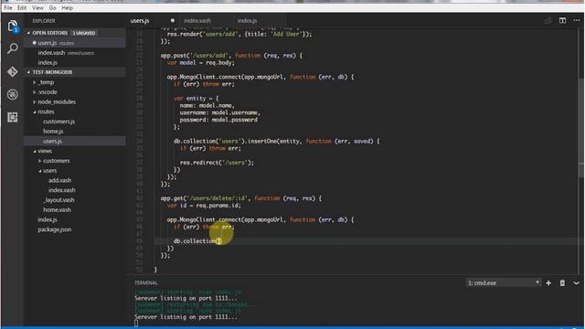
Task: Click the open changes icon near tabs
Action: pyautogui.click(x=548, y=20)
